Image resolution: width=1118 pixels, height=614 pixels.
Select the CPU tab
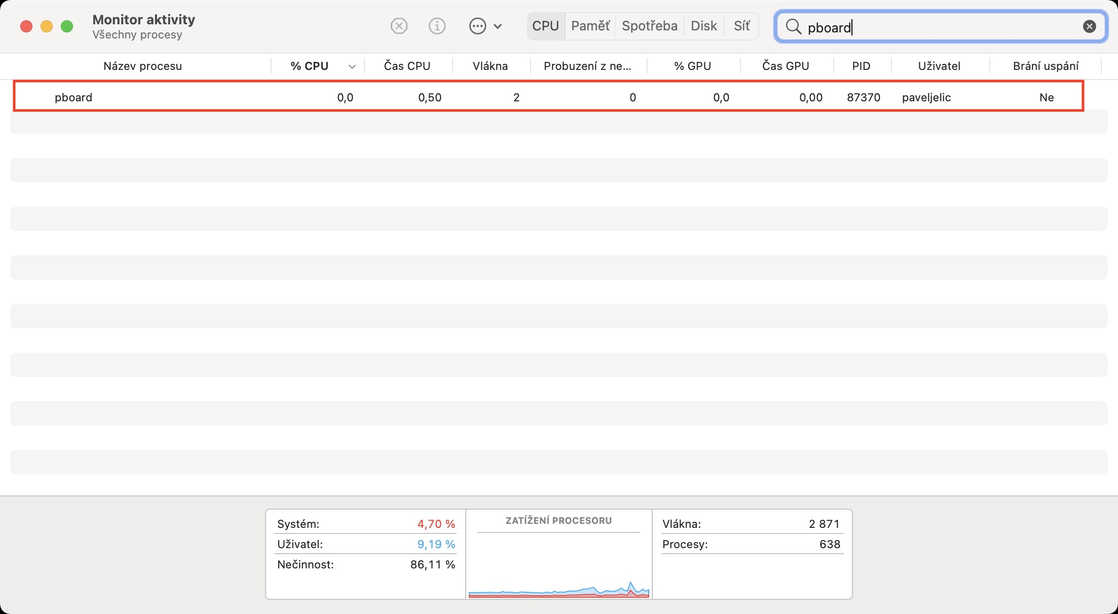click(545, 26)
